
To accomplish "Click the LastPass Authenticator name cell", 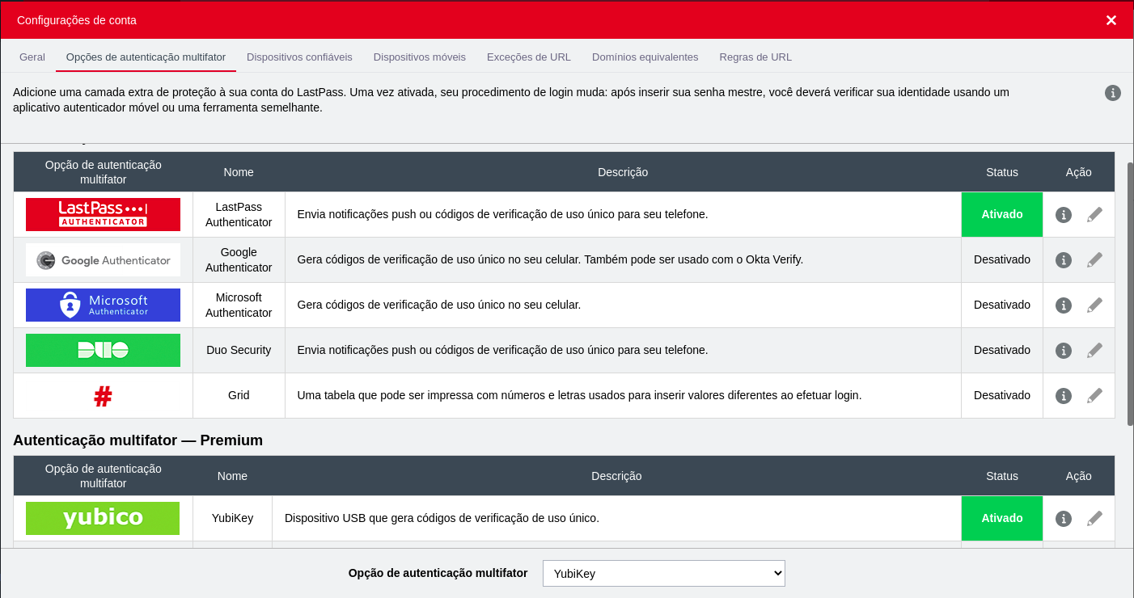I will coord(239,214).
